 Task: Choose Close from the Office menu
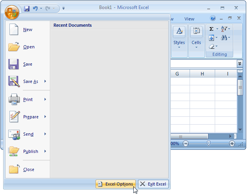coord(28,169)
